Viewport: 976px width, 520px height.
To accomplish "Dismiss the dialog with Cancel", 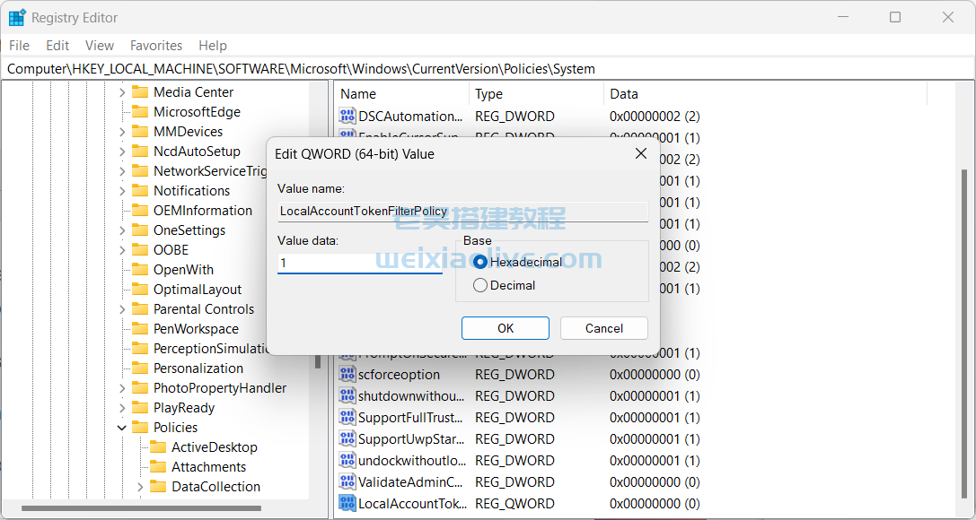I will click(603, 328).
